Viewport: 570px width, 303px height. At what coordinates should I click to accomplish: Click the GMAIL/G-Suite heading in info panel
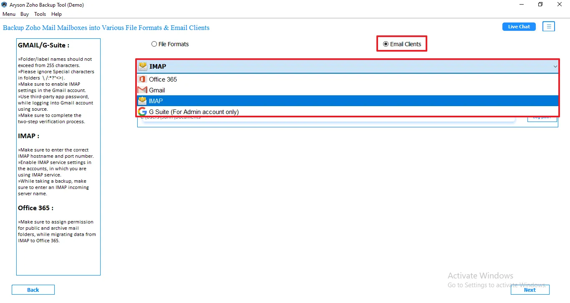point(44,45)
